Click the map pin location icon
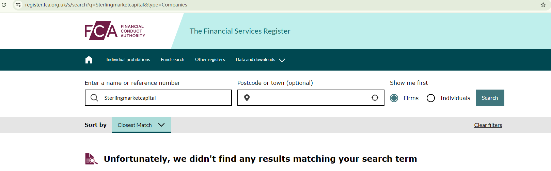The height and width of the screenshot is (171, 551). tap(247, 98)
